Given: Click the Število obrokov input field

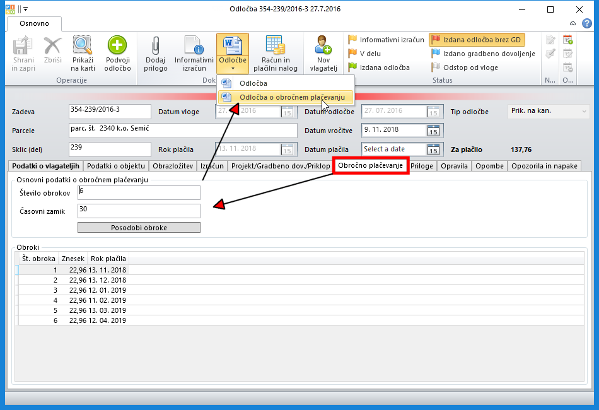Looking at the screenshot, I should (x=139, y=192).
